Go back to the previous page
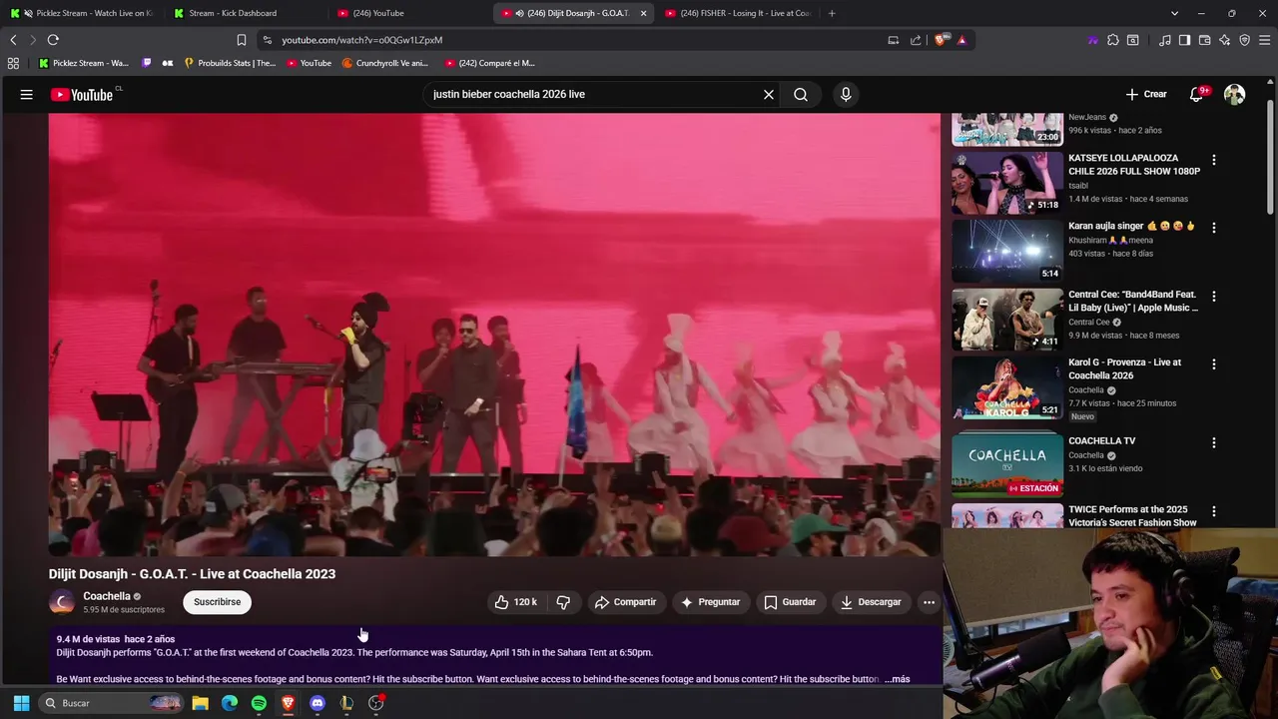The width and height of the screenshot is (1278, 719). 13,40
